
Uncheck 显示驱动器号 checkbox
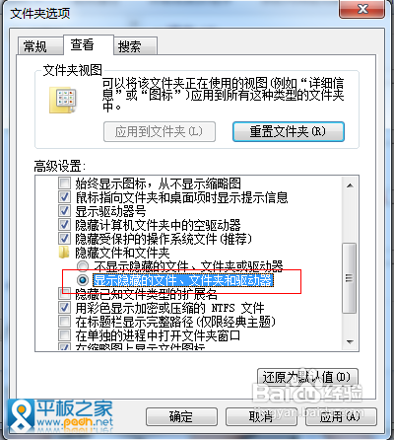click(x=64, y=210)
